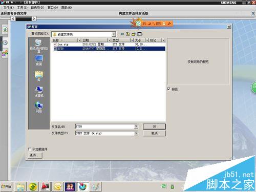Viewport: 256px width, 192px height.
Task: Create a new folder icon
Action: [x=134, y=34]
